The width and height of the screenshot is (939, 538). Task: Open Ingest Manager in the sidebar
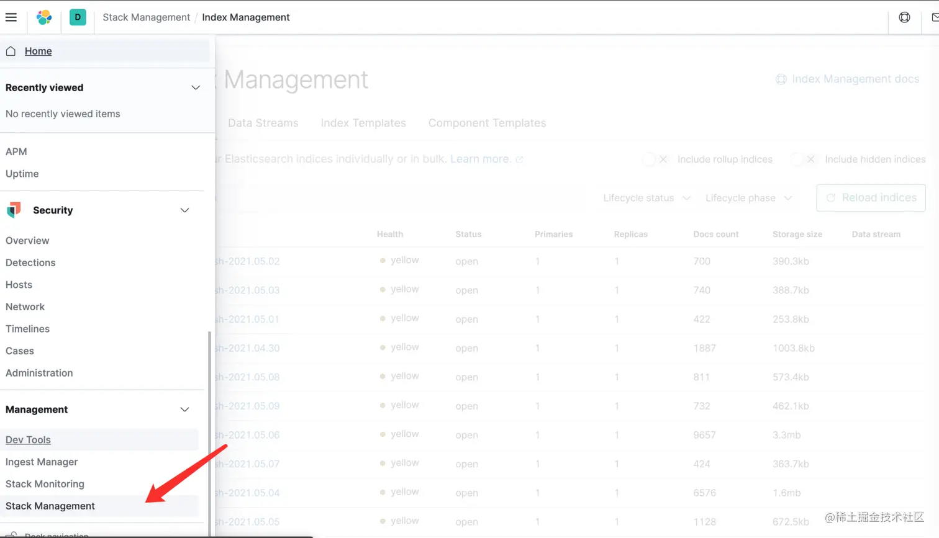42,462
